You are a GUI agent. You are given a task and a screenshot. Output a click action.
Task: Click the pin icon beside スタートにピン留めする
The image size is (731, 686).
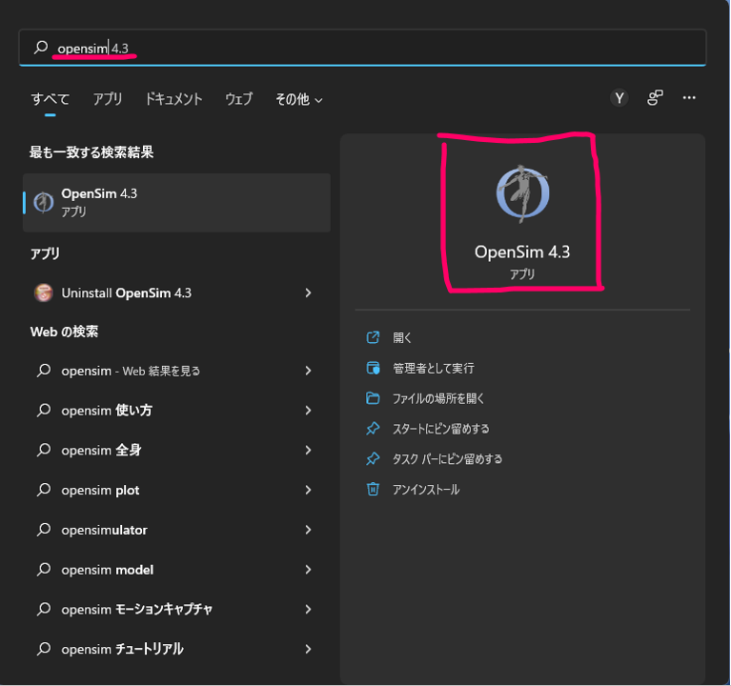[x=373, y=429]
